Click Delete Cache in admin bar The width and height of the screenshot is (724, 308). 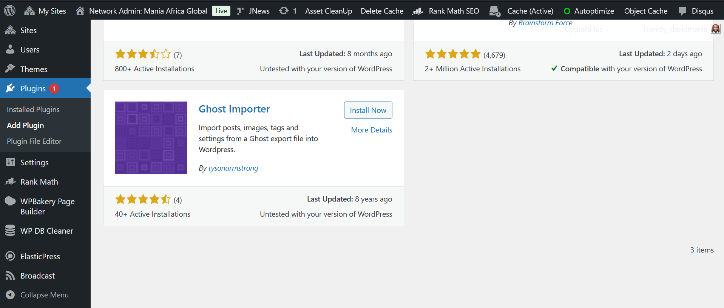[382, 11]
